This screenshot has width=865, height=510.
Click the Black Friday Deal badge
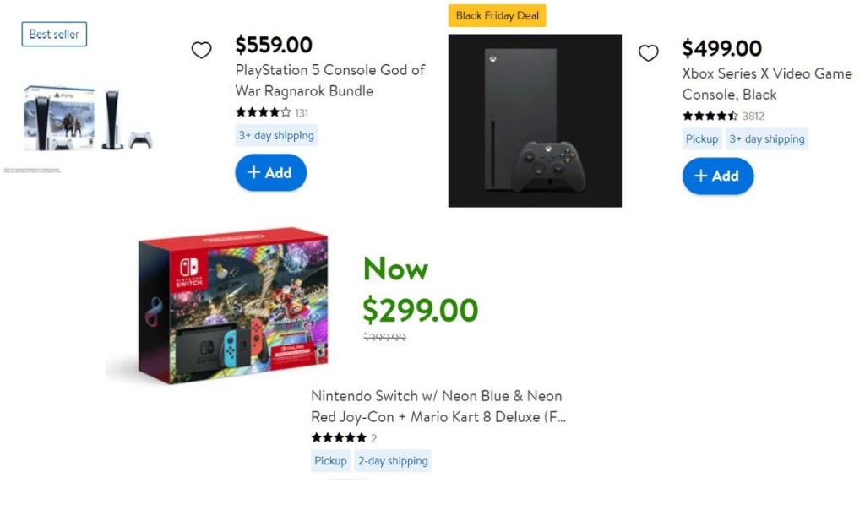point(497,16)
